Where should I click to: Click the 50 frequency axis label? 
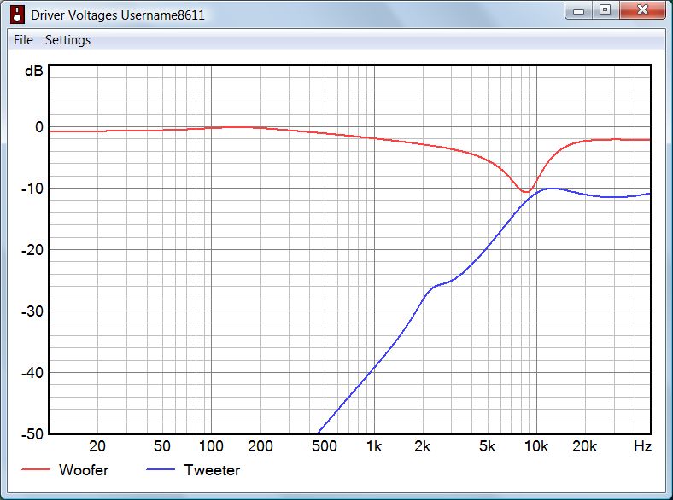[161, 446]
